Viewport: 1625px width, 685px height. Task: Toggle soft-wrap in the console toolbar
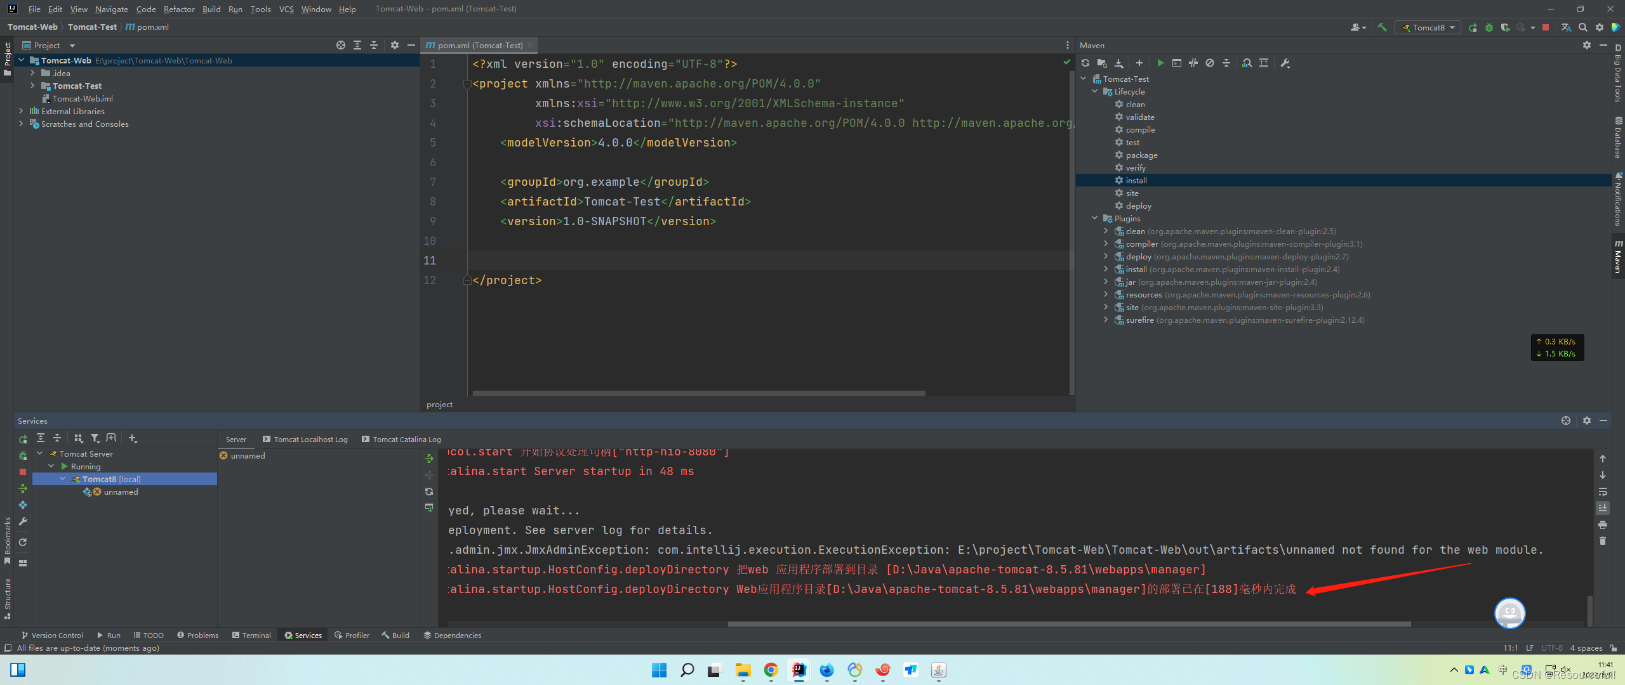[x=1603, y=492]
